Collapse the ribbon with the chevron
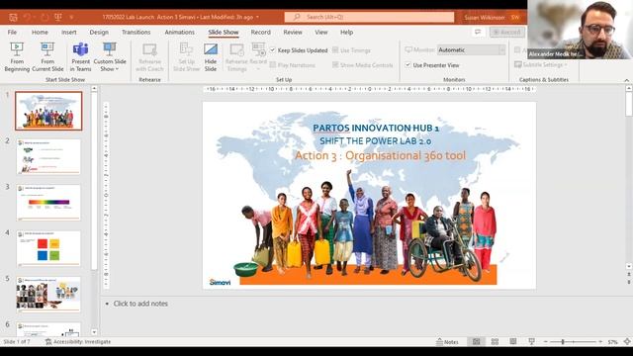Image resolution: width=633 pixels, height=356 pixels. [626, 80]
